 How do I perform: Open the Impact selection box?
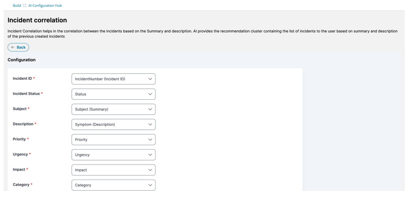pos(109,170)
